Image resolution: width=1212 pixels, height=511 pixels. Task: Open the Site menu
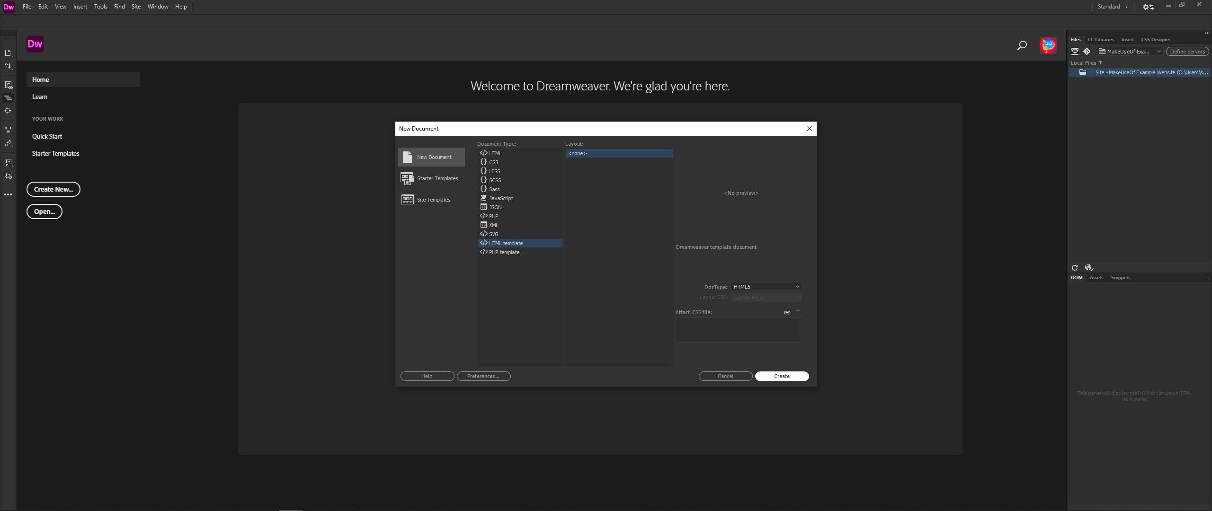pos(136,7)
